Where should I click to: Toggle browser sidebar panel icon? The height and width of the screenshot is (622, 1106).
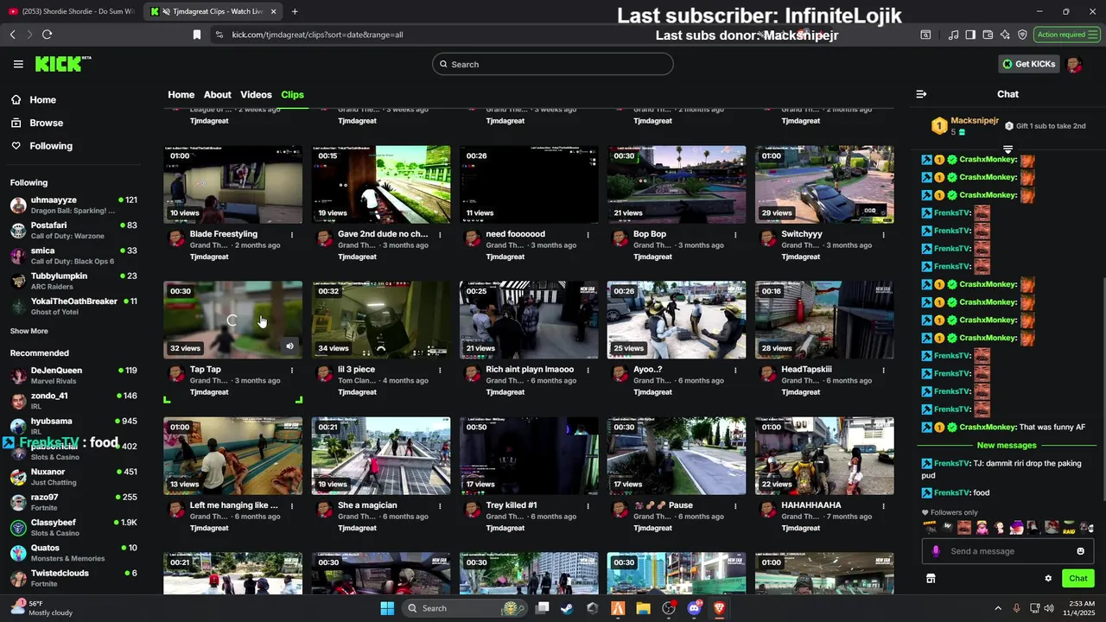pos(970,35)
